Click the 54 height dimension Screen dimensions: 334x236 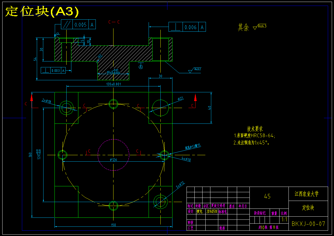35,59
